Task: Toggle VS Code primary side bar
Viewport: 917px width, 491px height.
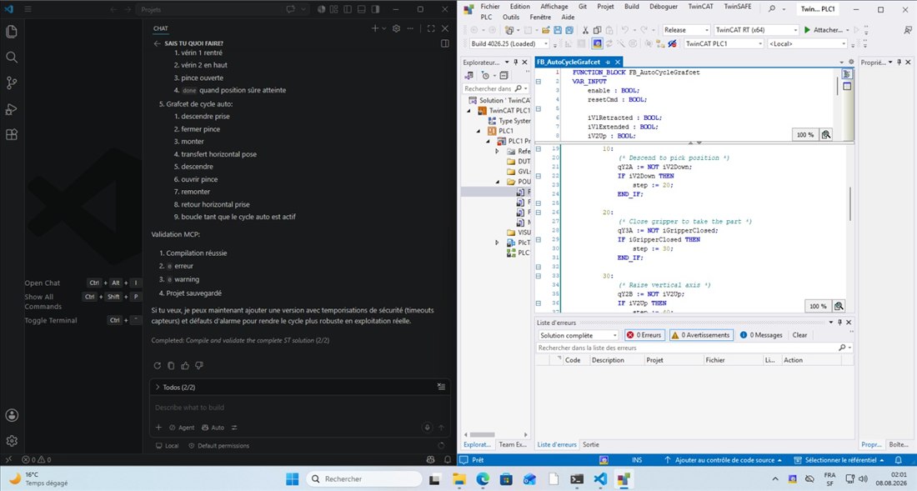Action: point(348,9)
